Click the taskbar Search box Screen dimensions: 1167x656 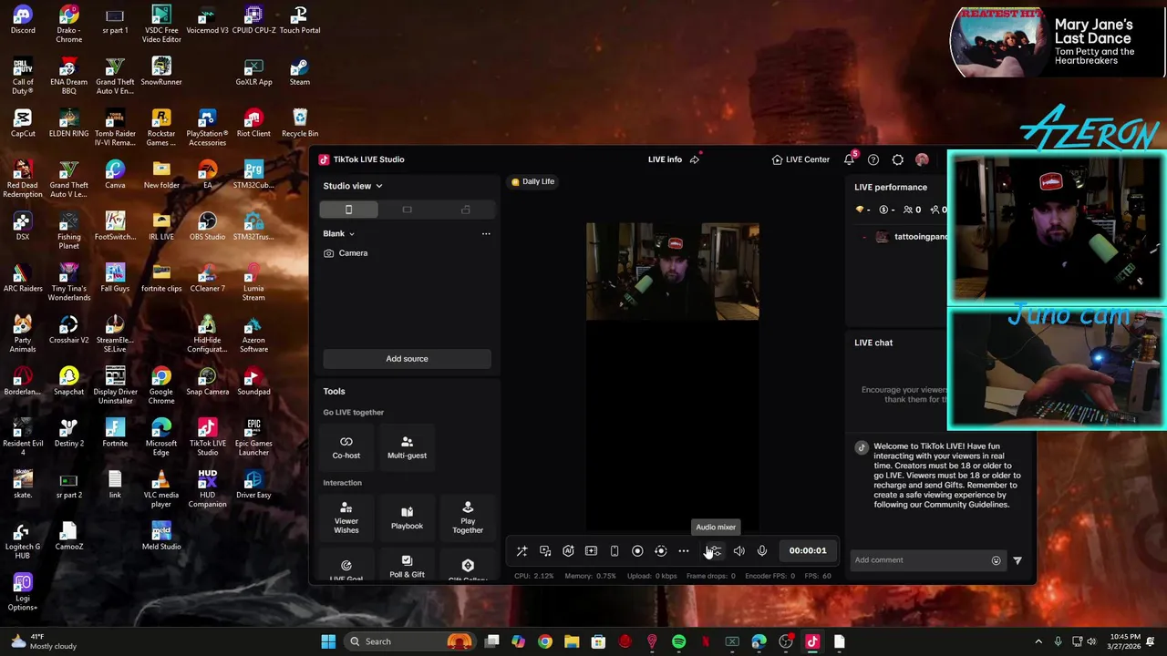click(411, 641)
